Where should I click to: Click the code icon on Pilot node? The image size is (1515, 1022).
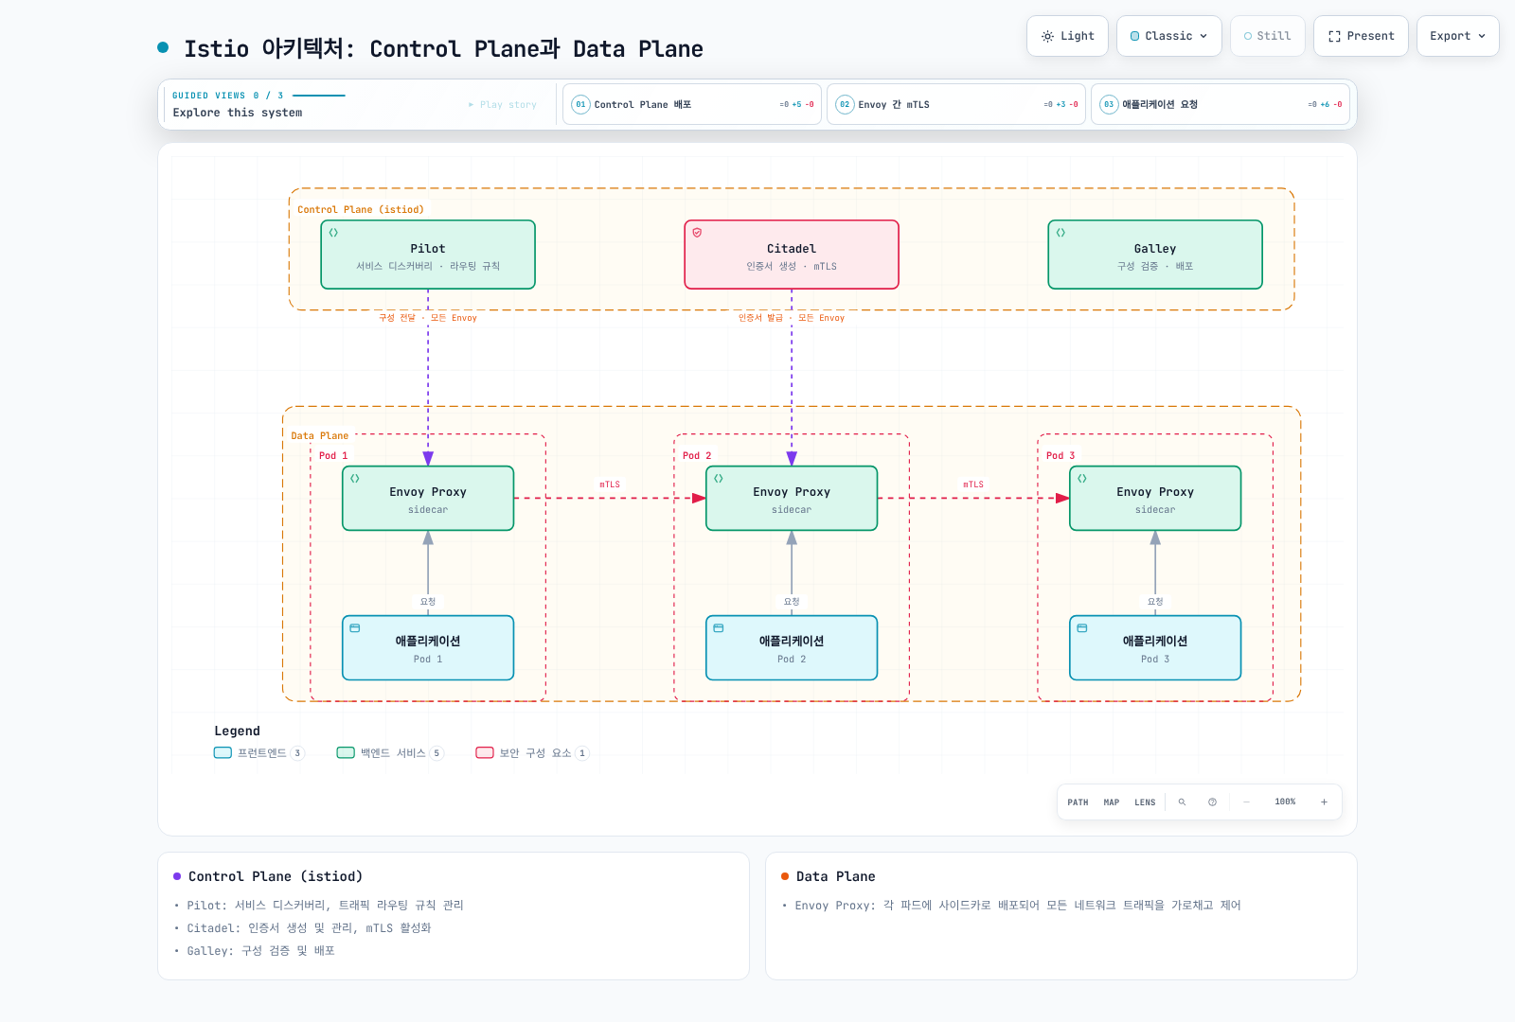[x=333, y=233]
